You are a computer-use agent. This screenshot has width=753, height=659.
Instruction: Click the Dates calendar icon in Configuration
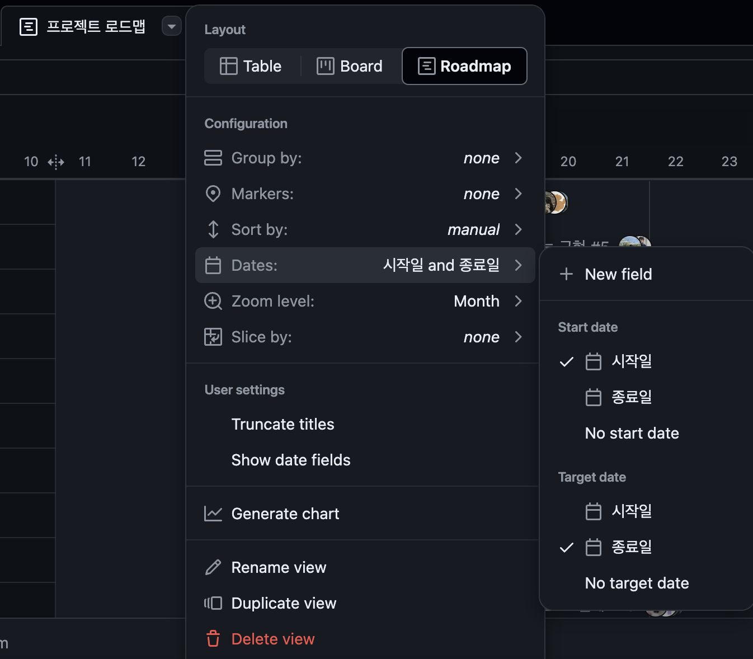pos(213,265)
